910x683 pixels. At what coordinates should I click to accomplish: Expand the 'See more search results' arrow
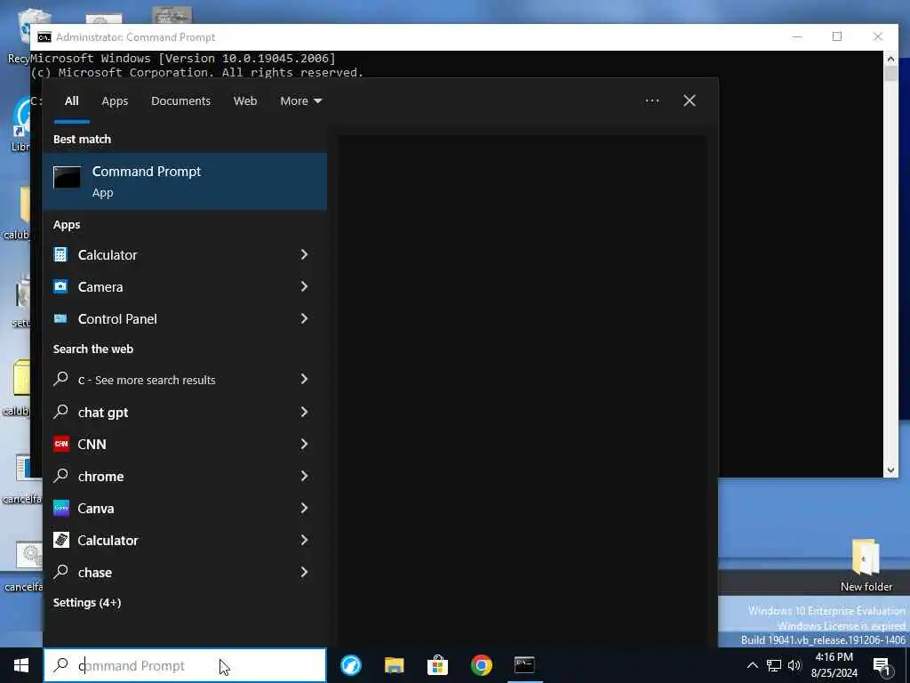304,379
